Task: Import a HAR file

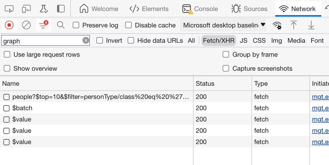Action: (294, 25)
